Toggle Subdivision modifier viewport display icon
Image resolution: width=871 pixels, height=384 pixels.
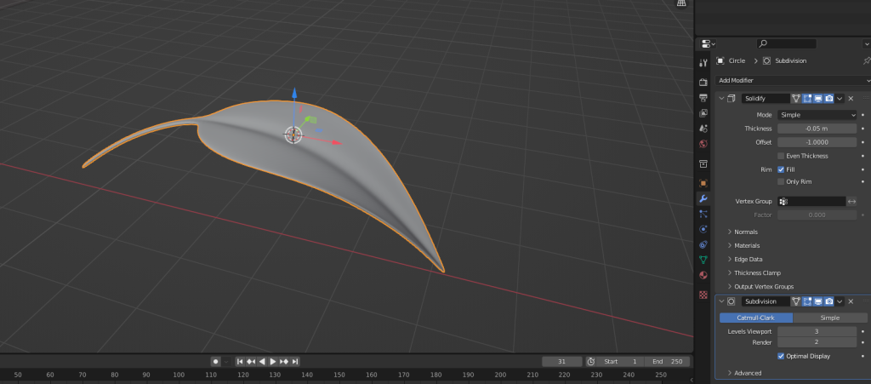(x=818, y=301)
